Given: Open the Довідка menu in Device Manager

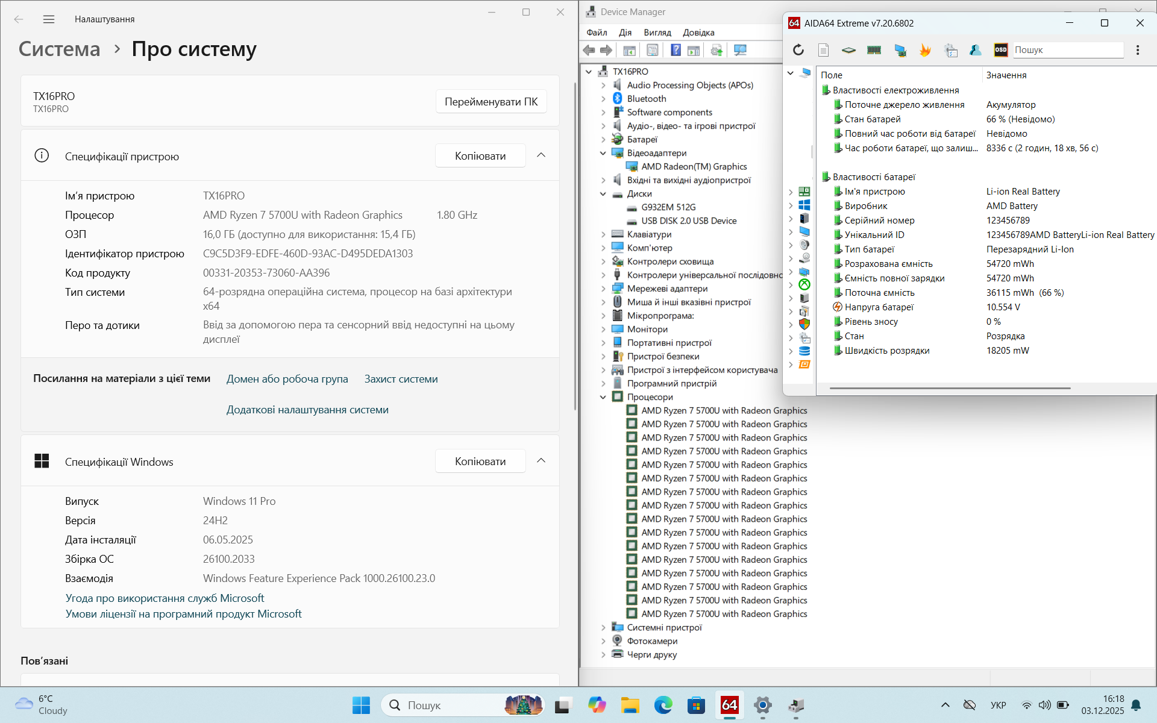Looking at the screenshot, I should pyautogui.click(x=698, y=33).
